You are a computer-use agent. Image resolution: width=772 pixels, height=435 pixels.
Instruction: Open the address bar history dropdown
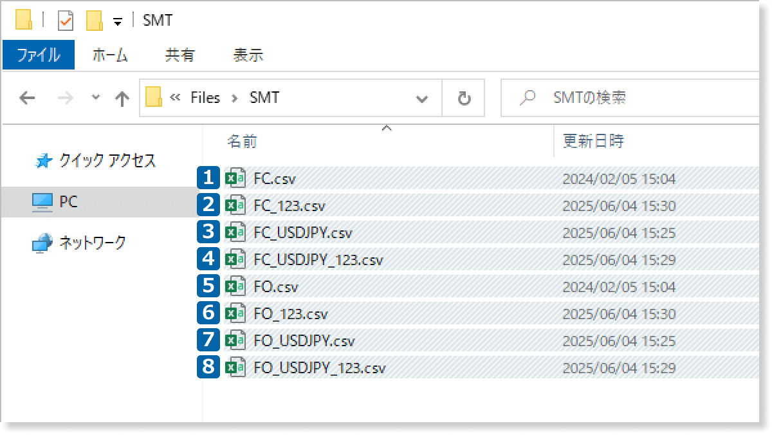tap(422, 98)
